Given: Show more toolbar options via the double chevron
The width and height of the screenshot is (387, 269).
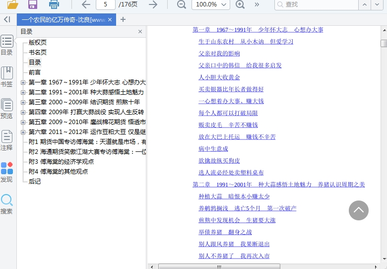Looking at the screenshot, I should (257, 4).
